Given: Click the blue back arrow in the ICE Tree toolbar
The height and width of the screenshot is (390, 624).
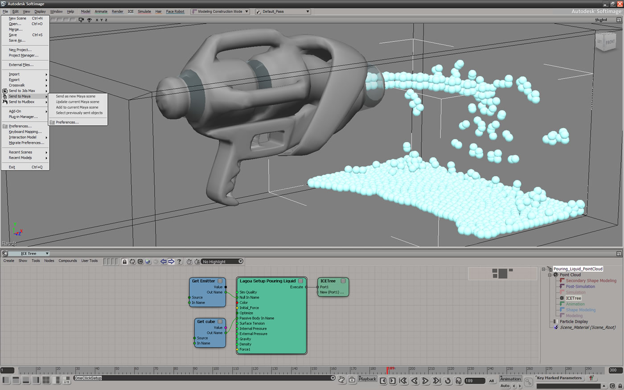Looking at the screenshot, I should point(164,262).
